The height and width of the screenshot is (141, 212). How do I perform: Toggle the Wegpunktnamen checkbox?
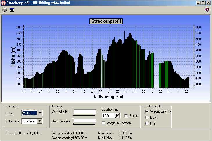pos(104,123)
